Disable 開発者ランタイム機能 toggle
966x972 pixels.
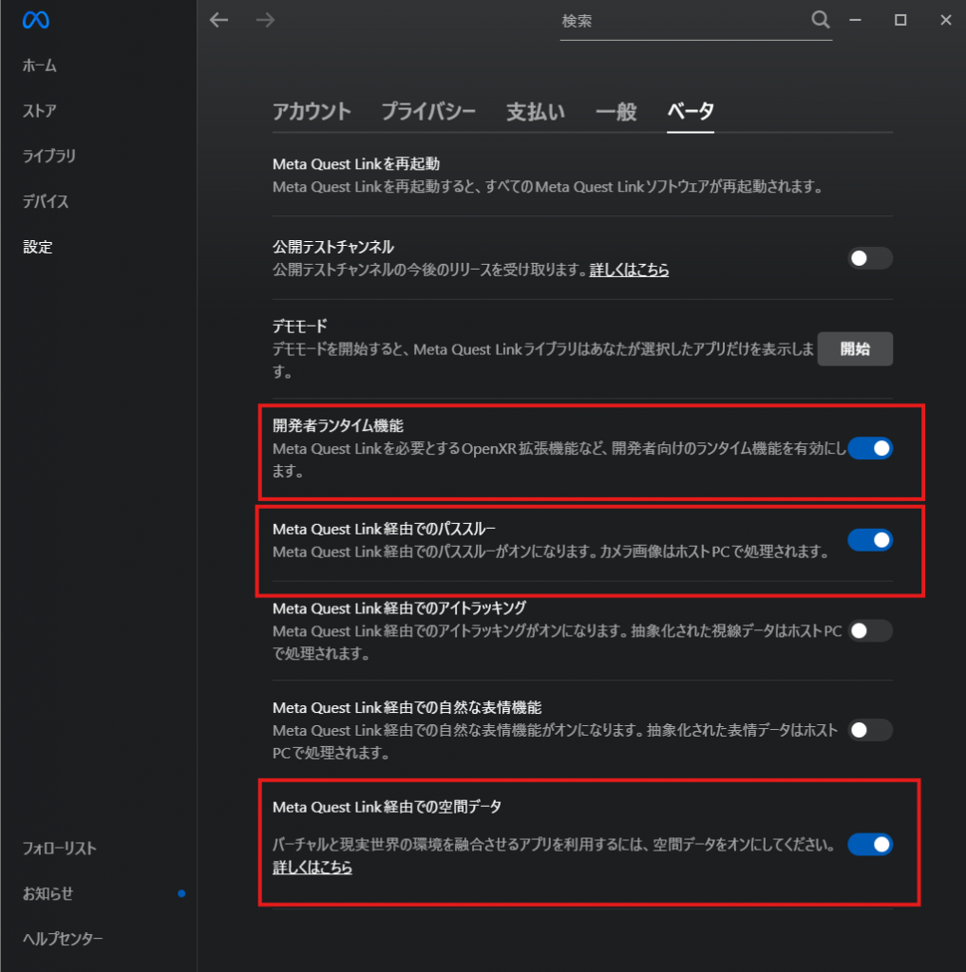(x=870, y=448)
